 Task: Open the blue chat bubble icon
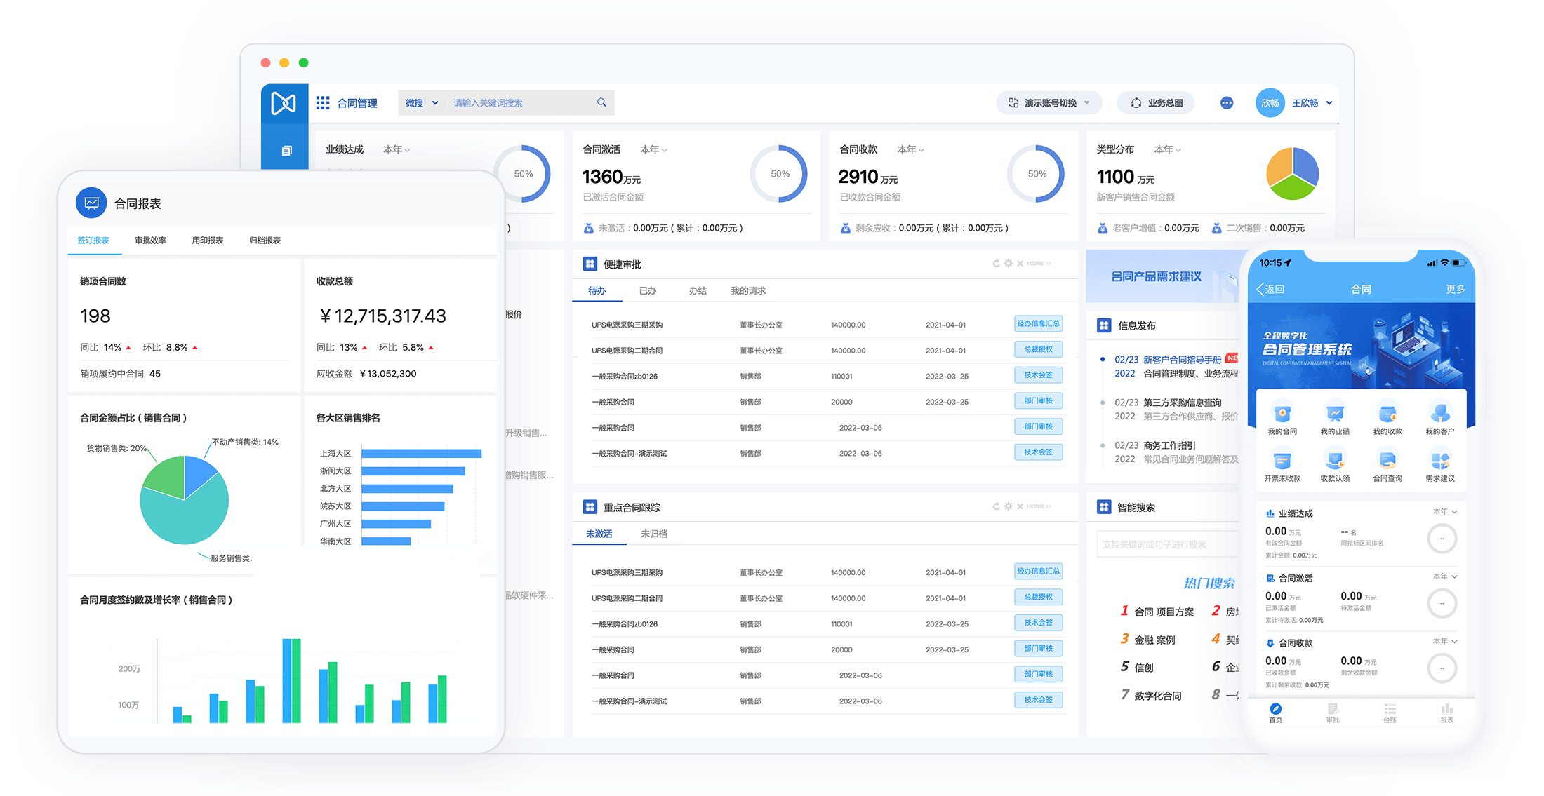click(x=1226, y=103)
